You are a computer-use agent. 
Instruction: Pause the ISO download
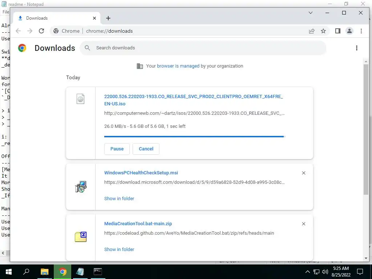pos(117,149)
